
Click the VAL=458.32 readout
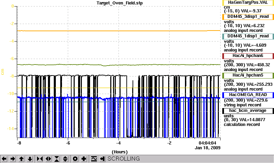pos(258,65)
